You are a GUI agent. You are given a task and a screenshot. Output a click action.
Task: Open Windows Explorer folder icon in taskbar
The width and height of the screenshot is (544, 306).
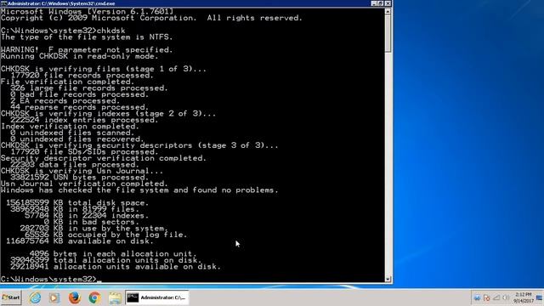pyautogui.click(x=115, y=297)
